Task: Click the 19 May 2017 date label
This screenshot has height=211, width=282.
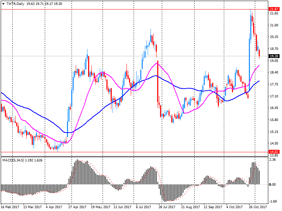Action: click(x=100, y=207)
